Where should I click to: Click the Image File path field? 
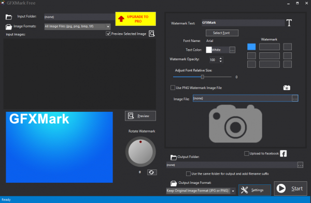coord(243,98)
